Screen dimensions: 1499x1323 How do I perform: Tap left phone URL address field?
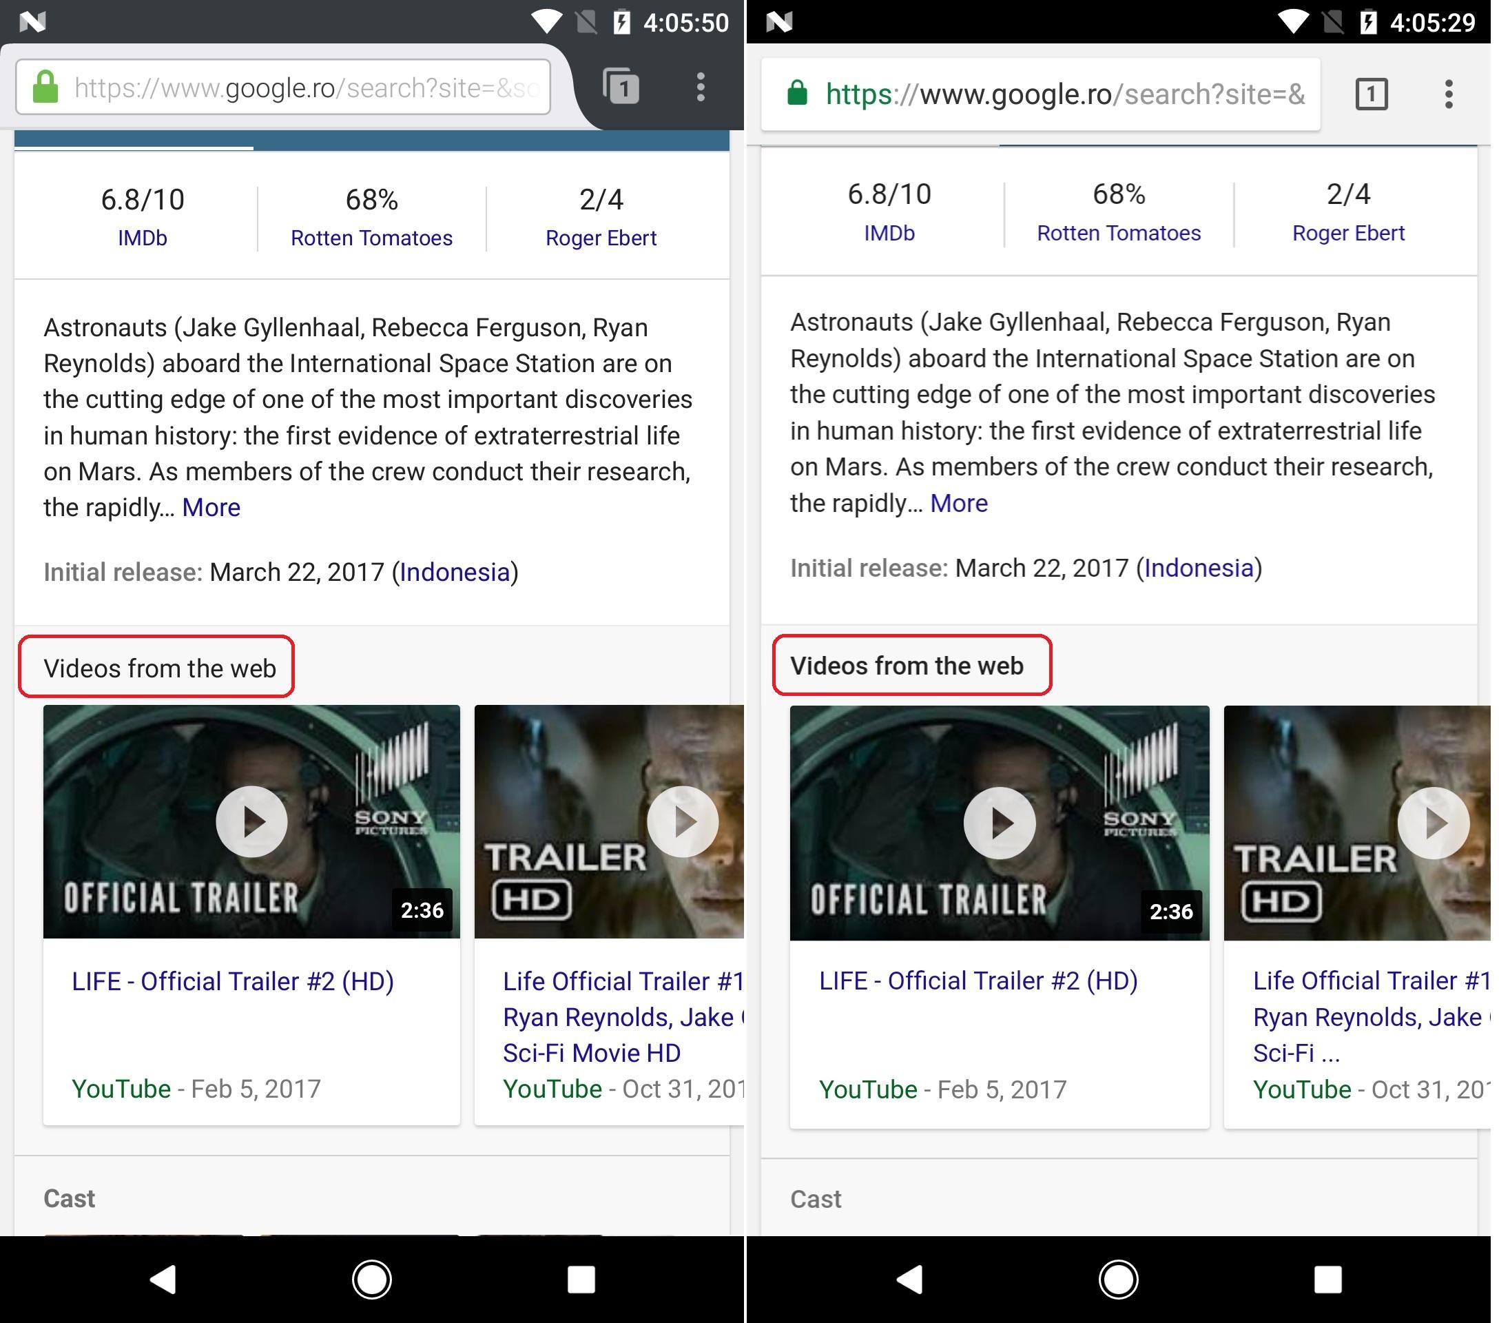point(283,88)
